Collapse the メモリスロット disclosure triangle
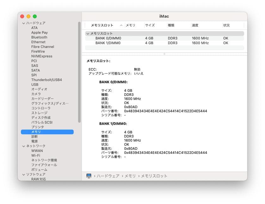Screen dimensions: 265x204 click(x=88, y=33)
